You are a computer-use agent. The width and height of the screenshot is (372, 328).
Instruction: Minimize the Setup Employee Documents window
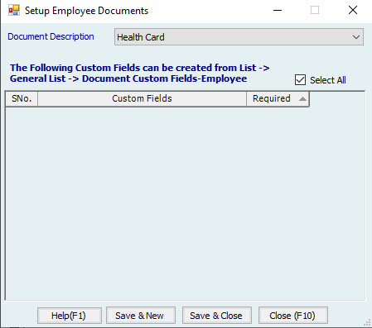(x=278, y=11)
